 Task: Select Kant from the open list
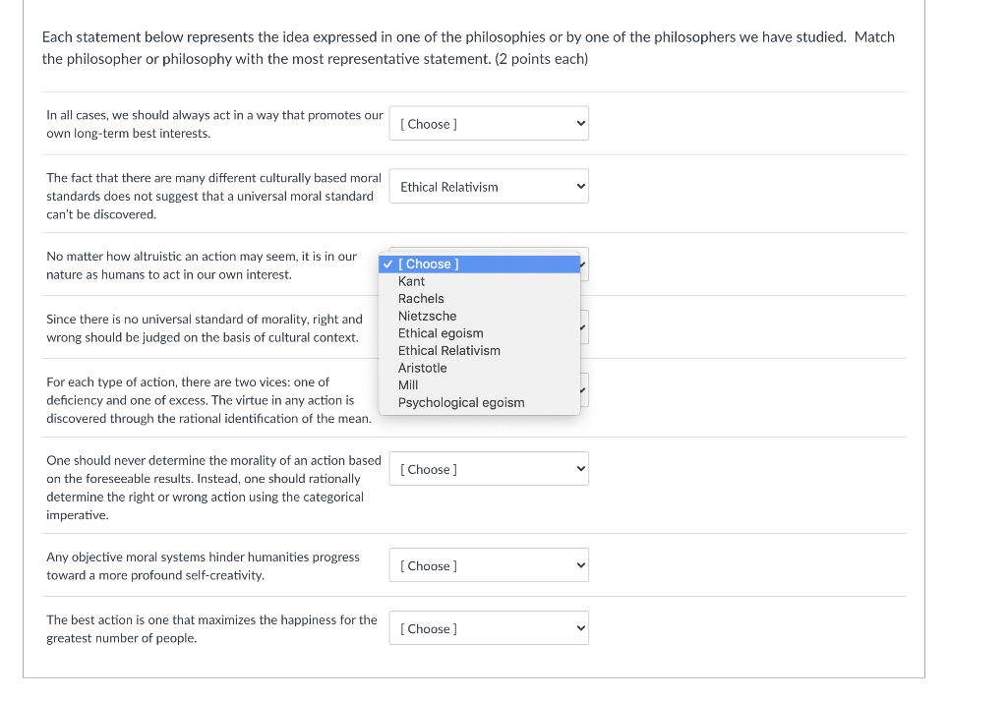coord(411,281)
